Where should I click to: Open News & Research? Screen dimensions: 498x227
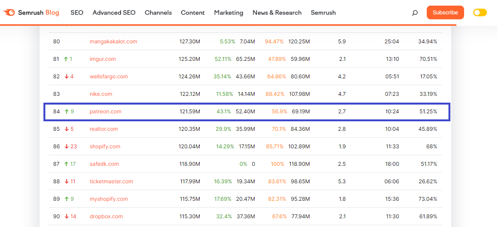coord(277,13)
